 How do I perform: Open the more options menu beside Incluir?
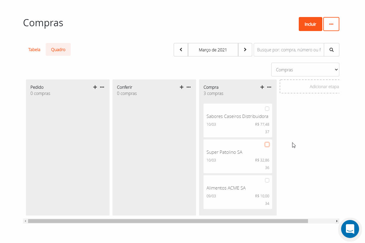click(x=331, y=24)
